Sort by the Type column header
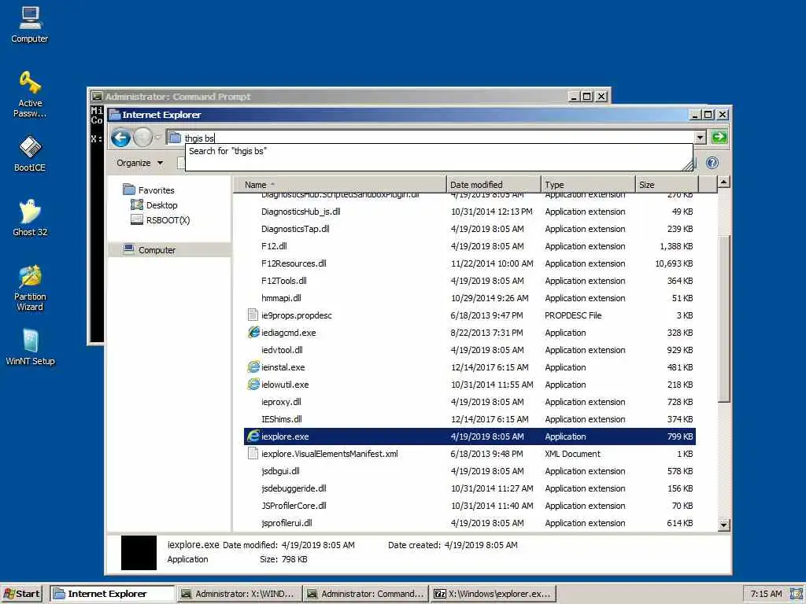The width and height of the screenshot is (806, 604). 588,184
